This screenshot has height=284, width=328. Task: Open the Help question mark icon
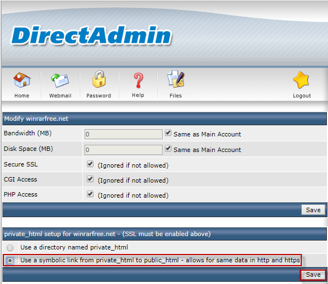pyautogui.click(x=138, y=80)
